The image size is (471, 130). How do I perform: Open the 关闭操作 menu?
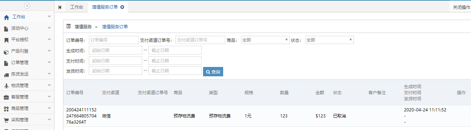(461, 7)
